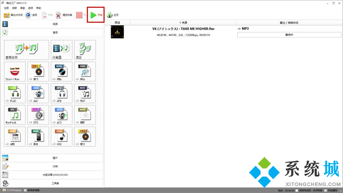Screen dimensions: 343x193
Task: Open the audio merge (音频合并) tool
Action: 26,50
